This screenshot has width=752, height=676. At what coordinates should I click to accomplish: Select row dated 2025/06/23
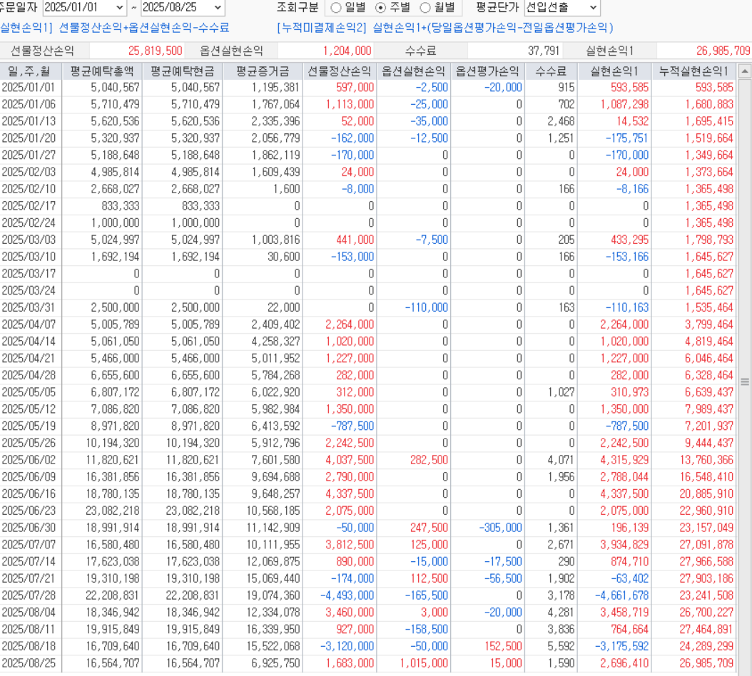(368, 511)
